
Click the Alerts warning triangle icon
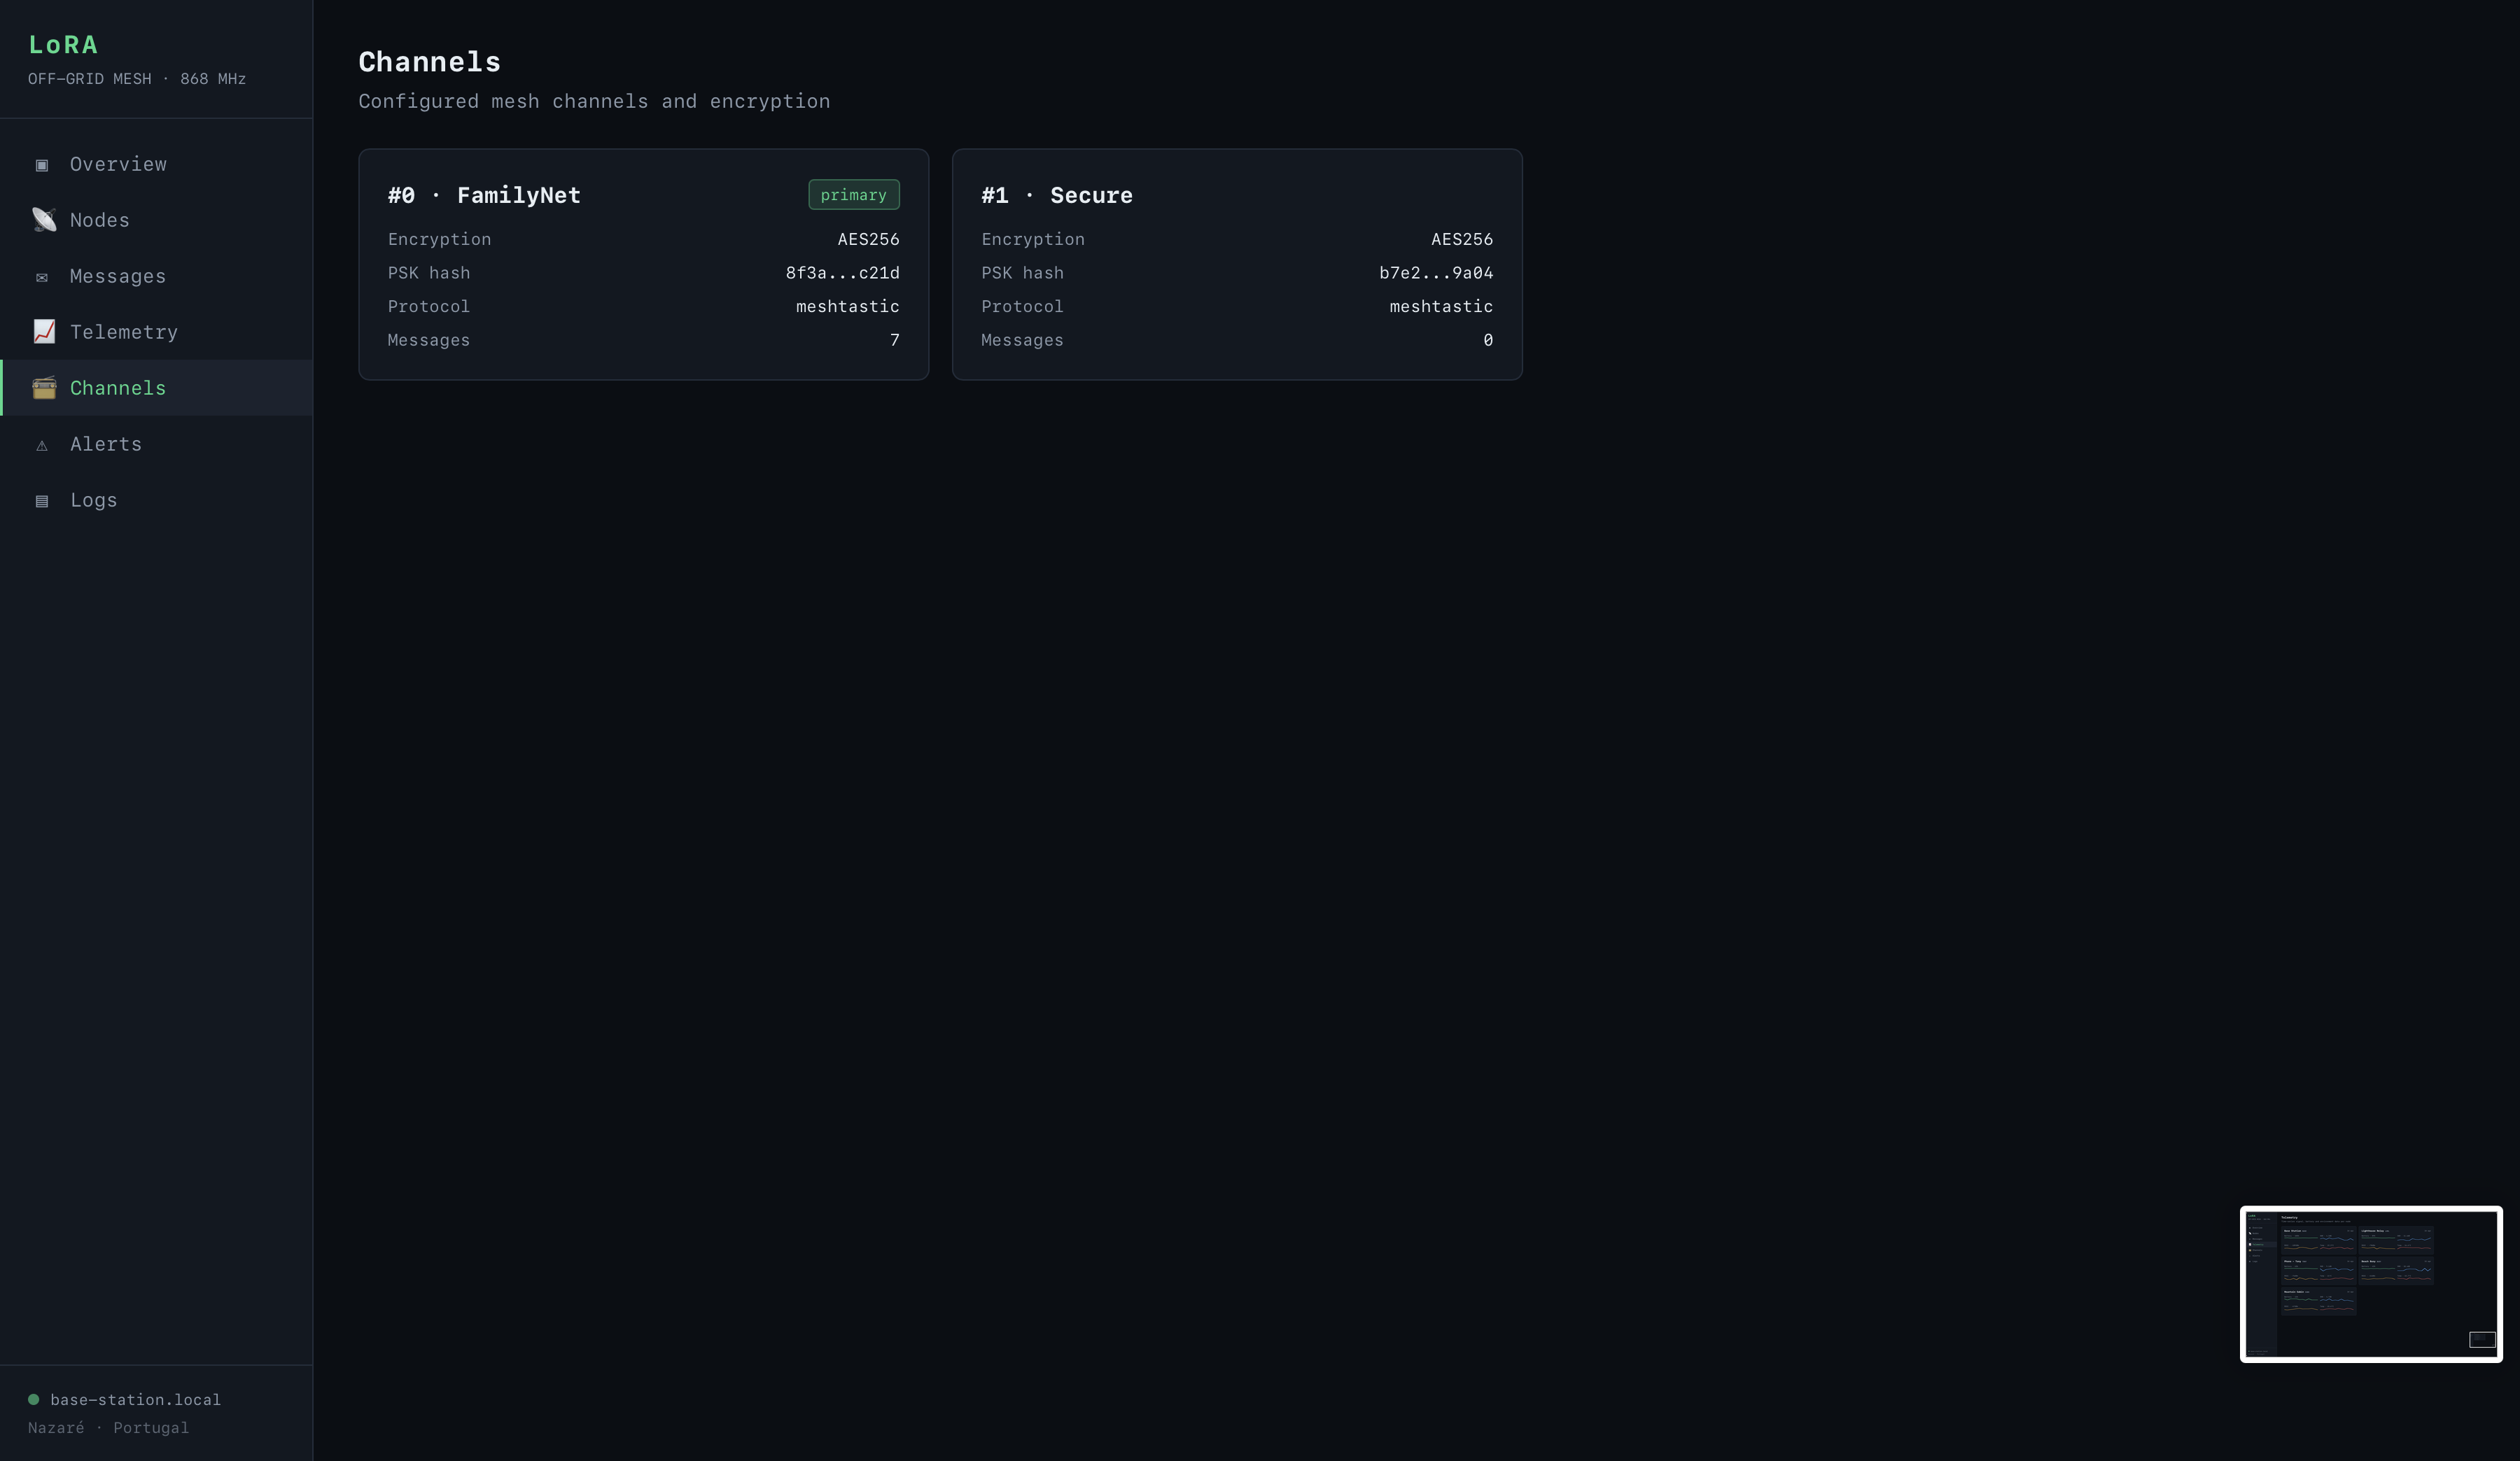(42, 445)
